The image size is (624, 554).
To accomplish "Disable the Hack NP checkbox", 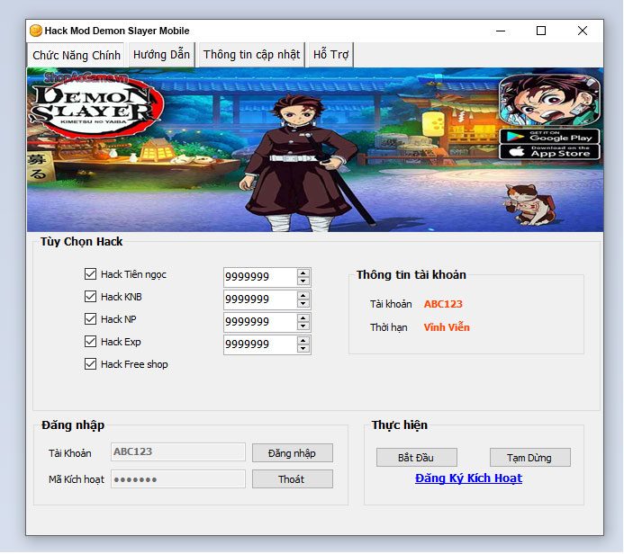I will click(90, 318).
